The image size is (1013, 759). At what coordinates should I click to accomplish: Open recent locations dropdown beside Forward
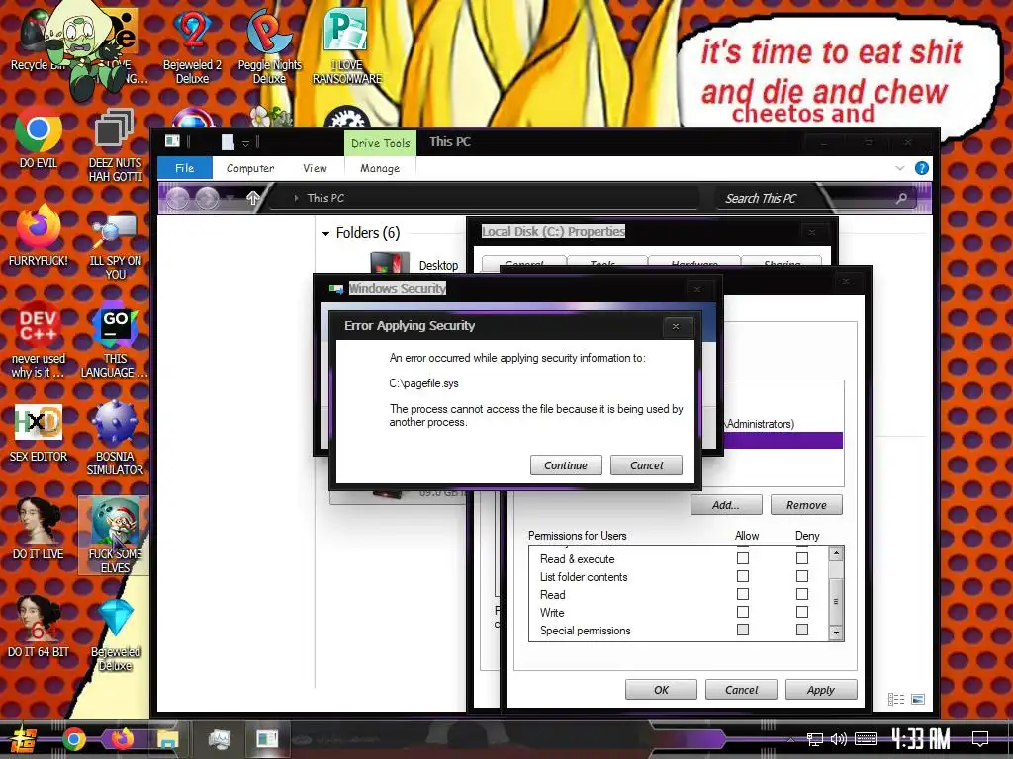230,198
